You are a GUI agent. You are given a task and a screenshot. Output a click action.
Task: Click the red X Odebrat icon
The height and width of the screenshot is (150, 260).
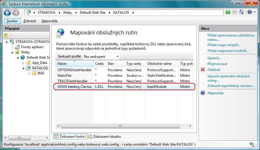[x=202, y=70]
